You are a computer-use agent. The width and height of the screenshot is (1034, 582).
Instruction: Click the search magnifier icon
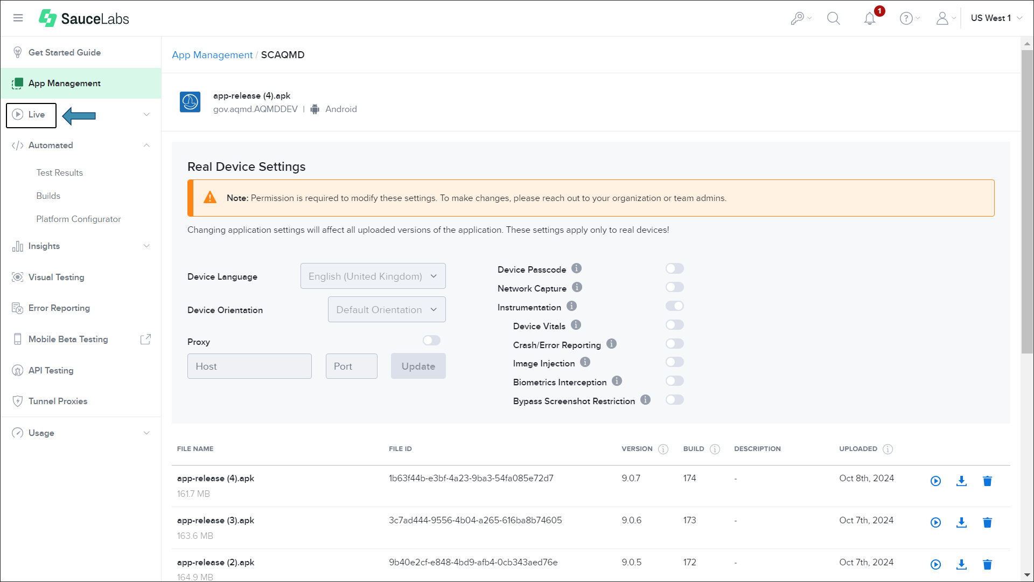click(833, 18)
